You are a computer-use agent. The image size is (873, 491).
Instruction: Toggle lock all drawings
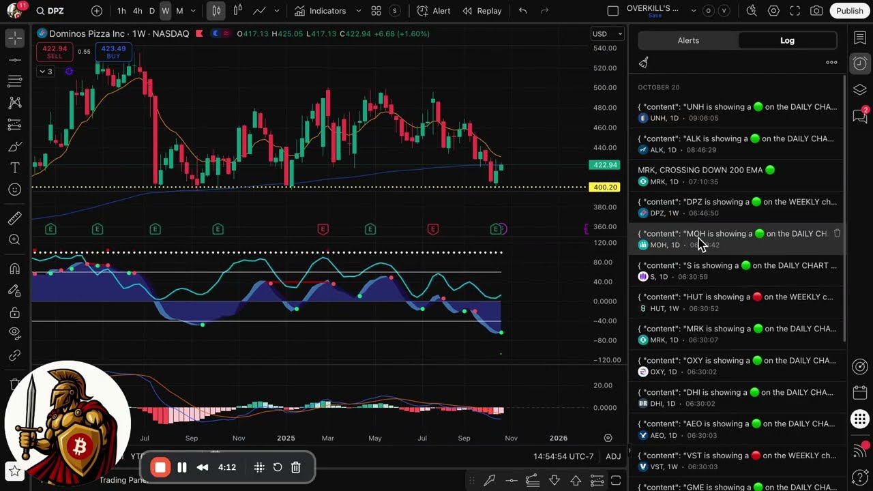[x=14, y=312]
